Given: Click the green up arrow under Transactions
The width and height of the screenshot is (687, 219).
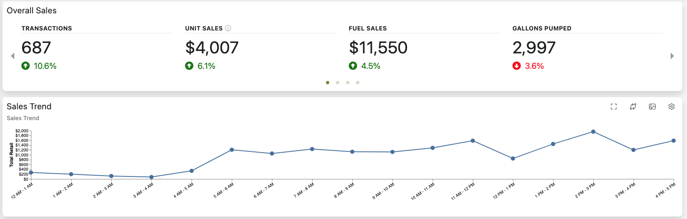Looking at the screenshot, I should point(26,66).
